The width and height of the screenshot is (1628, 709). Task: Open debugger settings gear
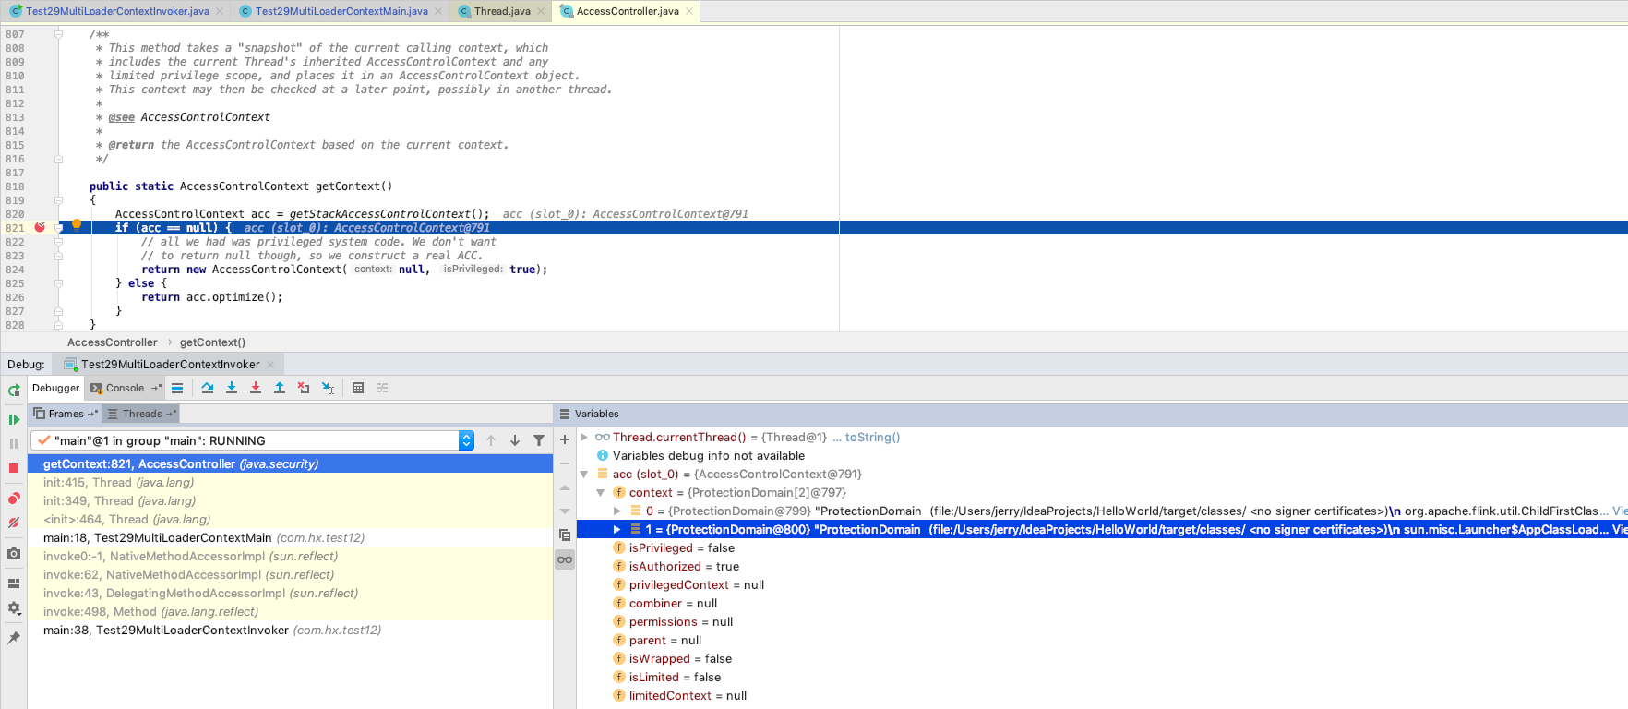point(14,608)
